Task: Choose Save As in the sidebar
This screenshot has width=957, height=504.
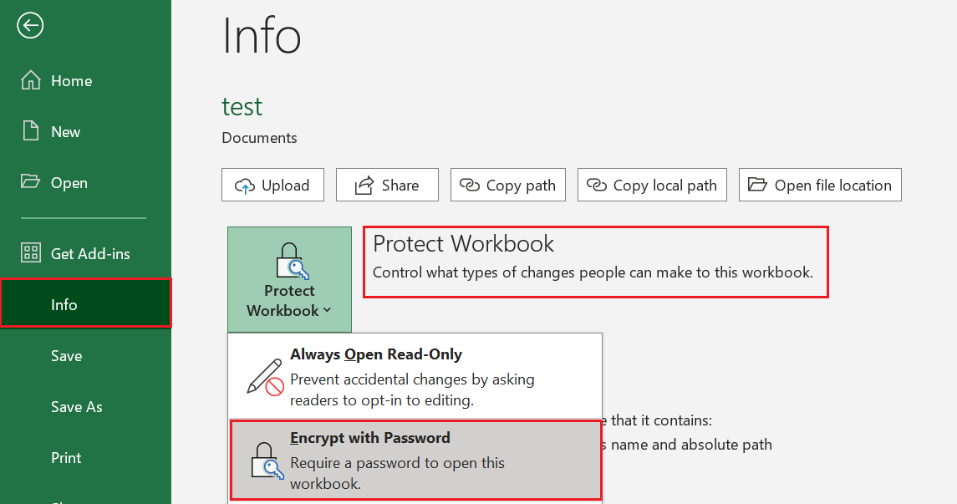Action: point(85,407)
